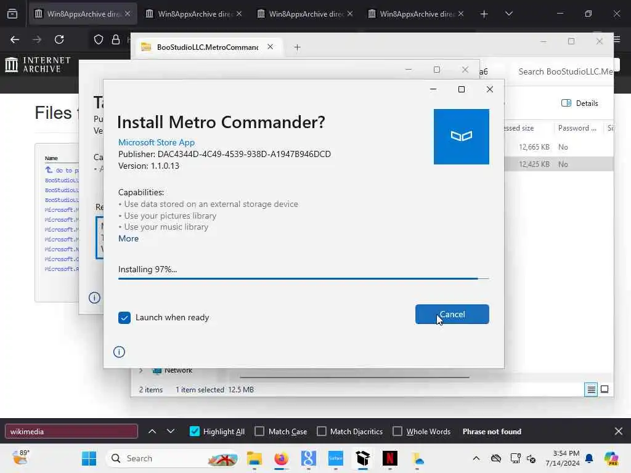
Task: Click Metro Commander app logo tile
Action: [x=461, y=137]
